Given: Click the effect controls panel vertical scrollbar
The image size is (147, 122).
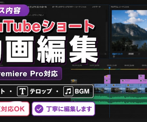Looking at the screenshot, I should coord(106,36).
